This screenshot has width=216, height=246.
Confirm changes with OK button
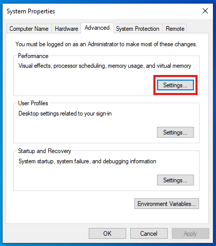[x=107, y=233]
